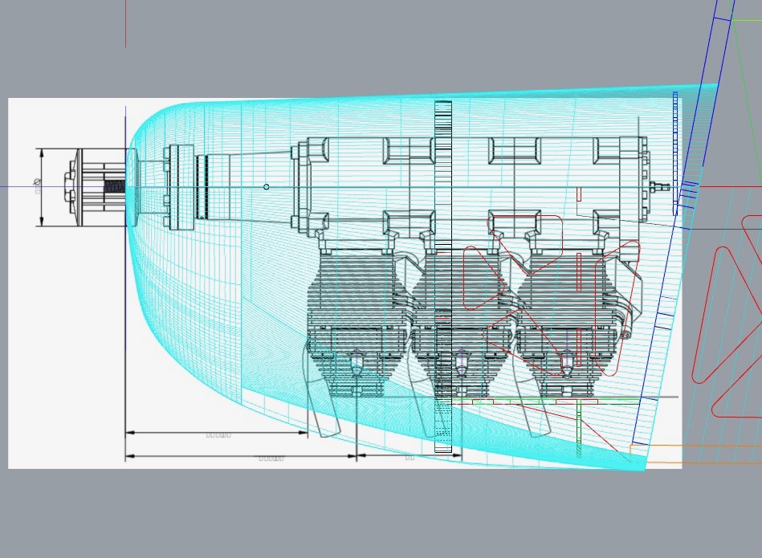
Task: Click the vertical toothed strip in the middle
Action: [443, 277]
